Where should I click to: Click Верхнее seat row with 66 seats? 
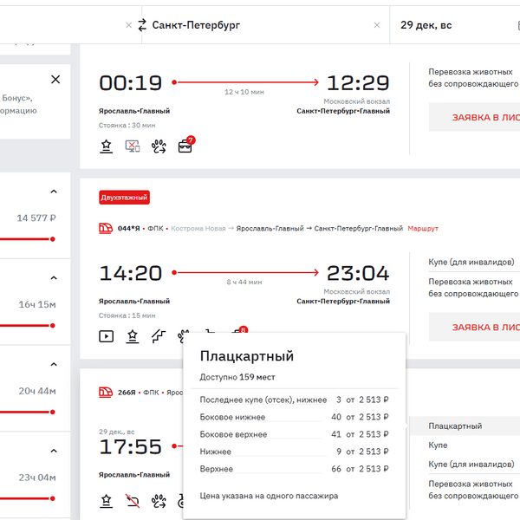pyautogui.click(x=294, y=469)
